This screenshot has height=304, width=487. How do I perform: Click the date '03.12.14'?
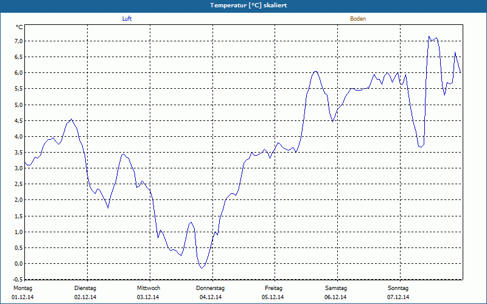pyautogui.click(x=148, y=297)
